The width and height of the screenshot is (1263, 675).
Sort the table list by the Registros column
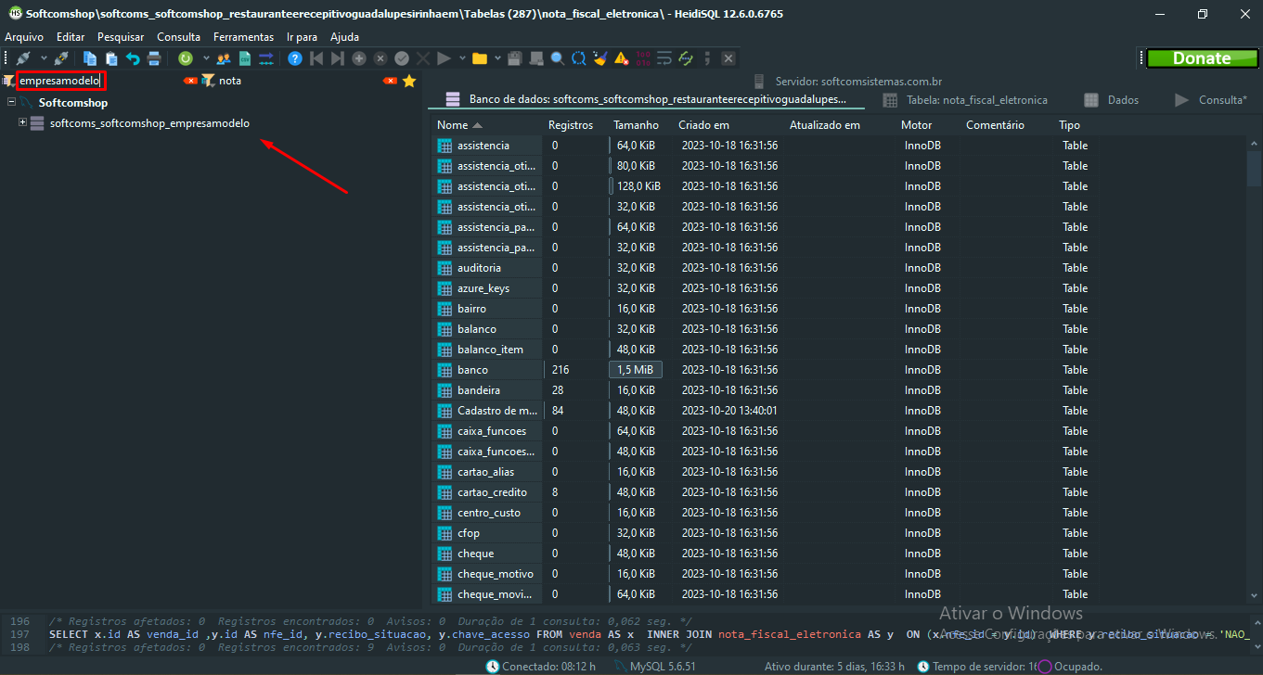(570, 125)
